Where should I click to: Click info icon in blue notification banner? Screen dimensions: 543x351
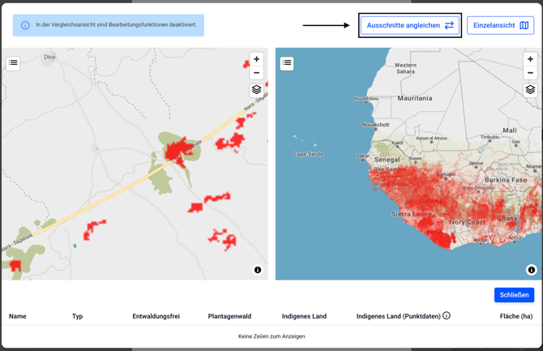point(25,25)
